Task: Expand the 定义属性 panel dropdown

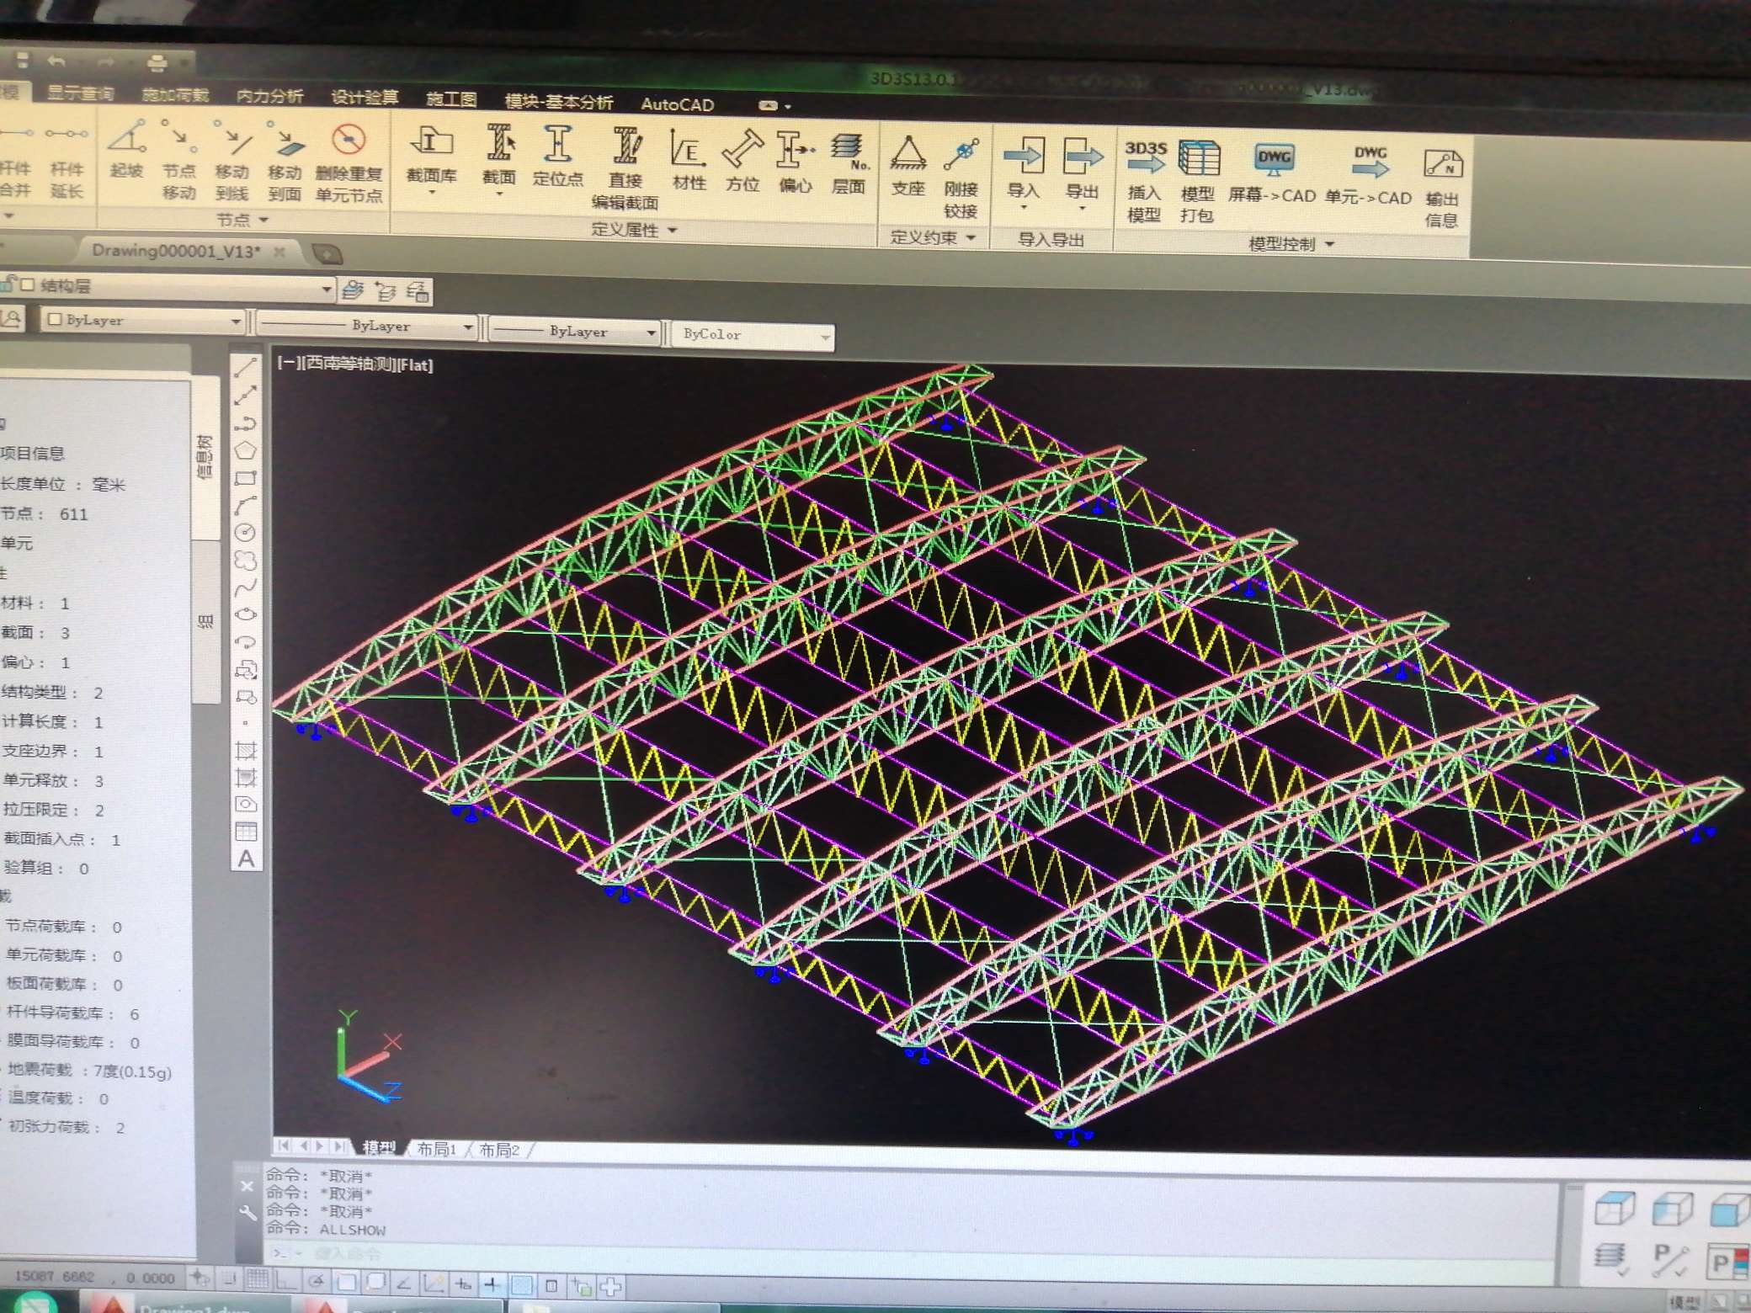Action: [x=673, y=230]
